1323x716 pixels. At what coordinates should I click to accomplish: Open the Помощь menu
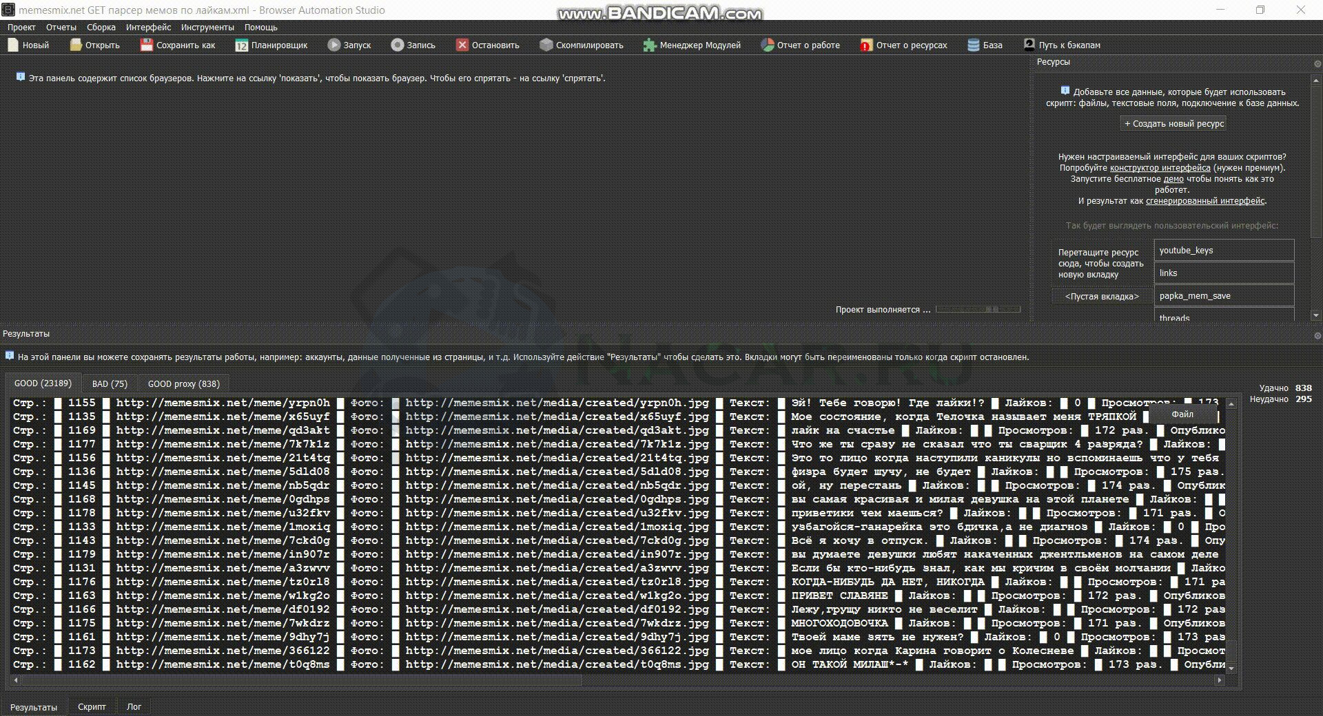click(x=261, y=28)
